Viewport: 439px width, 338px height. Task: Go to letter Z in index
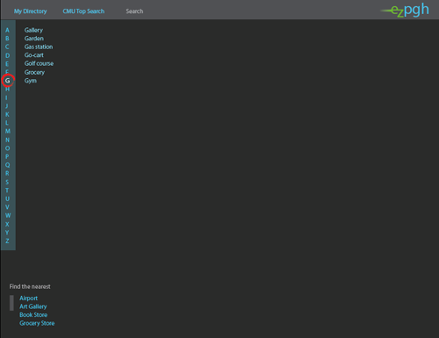tap(7, 241)
